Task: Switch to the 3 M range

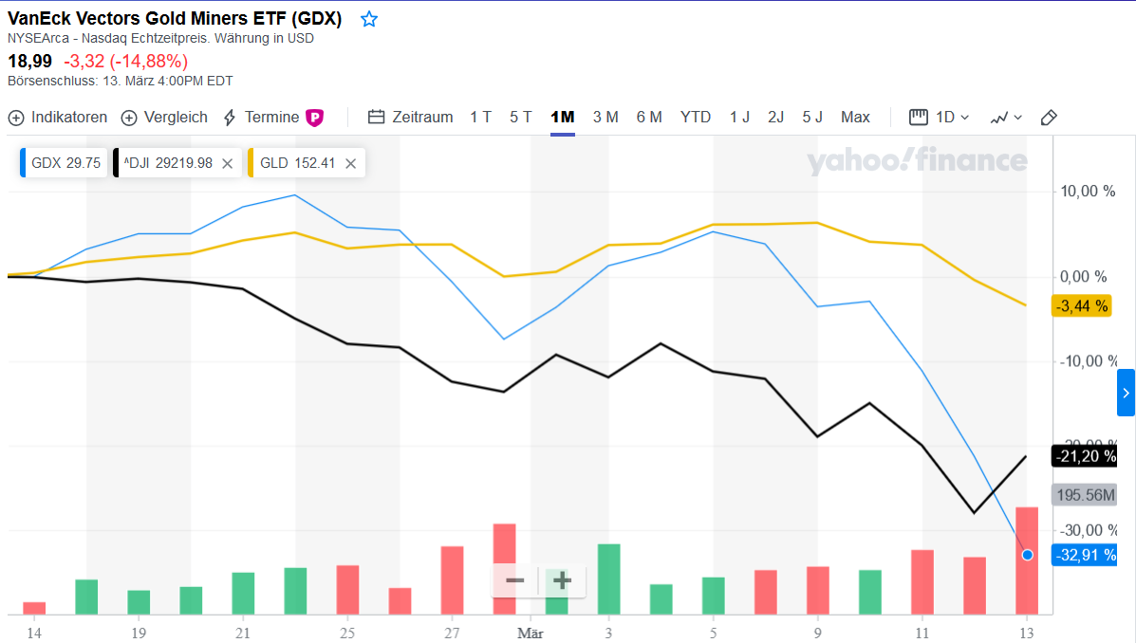Action: pos(605,118)
